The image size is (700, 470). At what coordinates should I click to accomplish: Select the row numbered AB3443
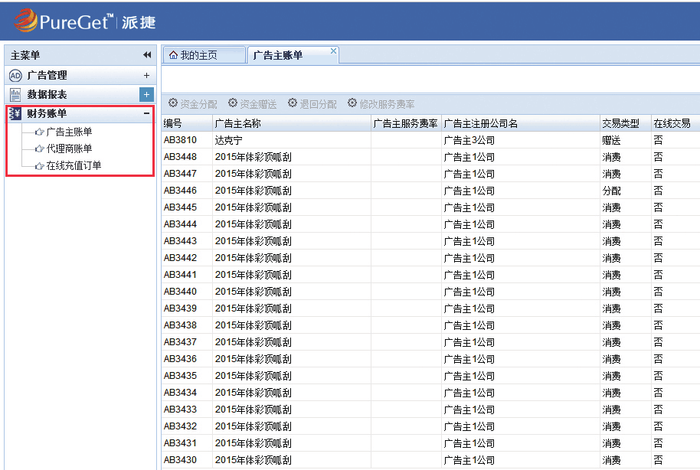click(x=431, y=241)
